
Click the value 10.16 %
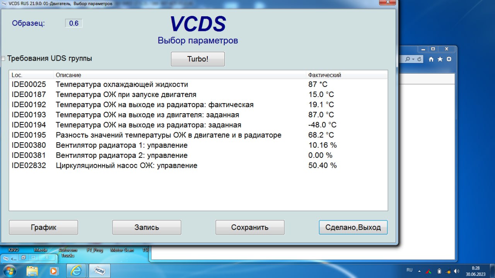[x=323, y=145]
